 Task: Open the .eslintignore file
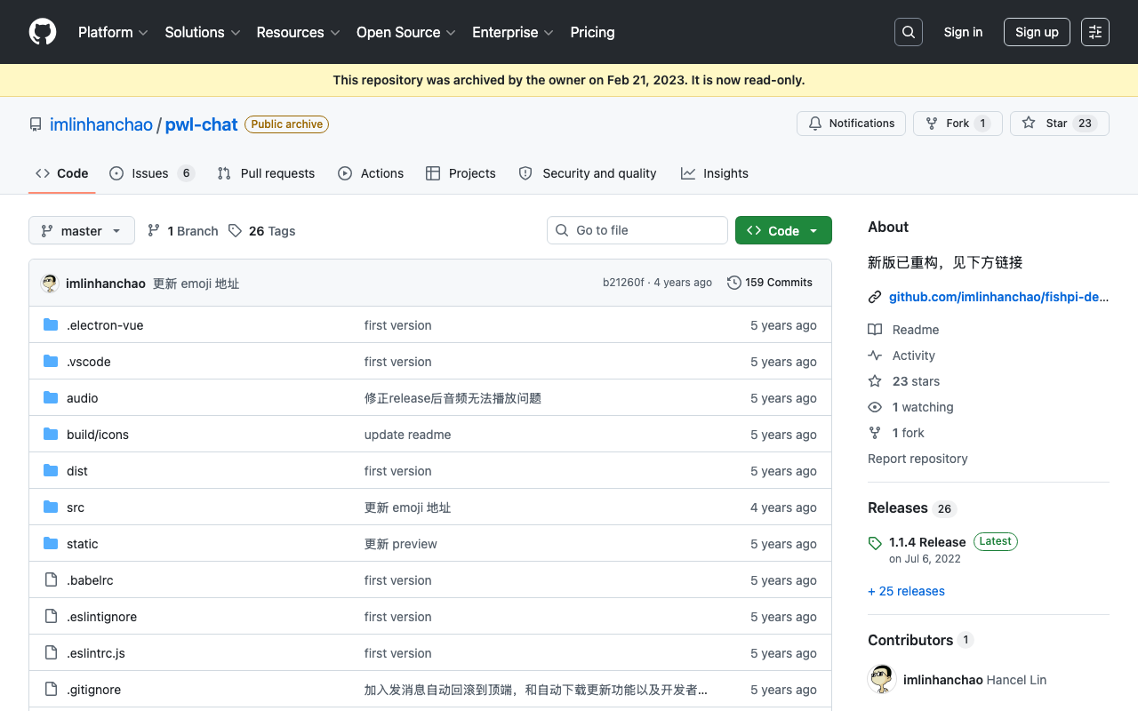101,617
